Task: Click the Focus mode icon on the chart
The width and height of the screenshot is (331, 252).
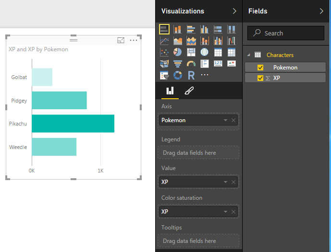Action: (121, 40)
